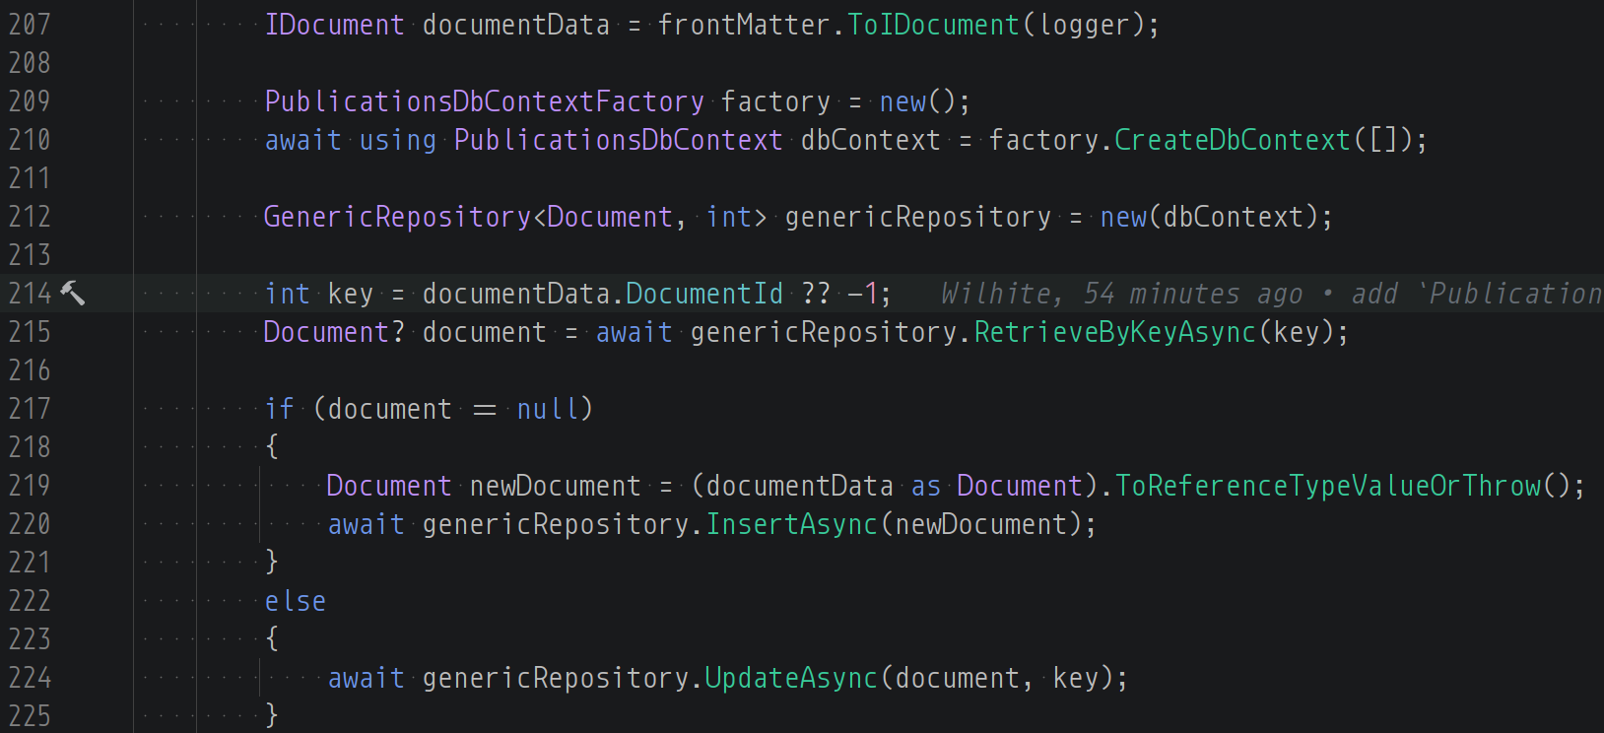Click the PublicationsDbContextFactory type name
Image resolution: width=1604 pixels, height=733 pixels.
tap(484, 101)
